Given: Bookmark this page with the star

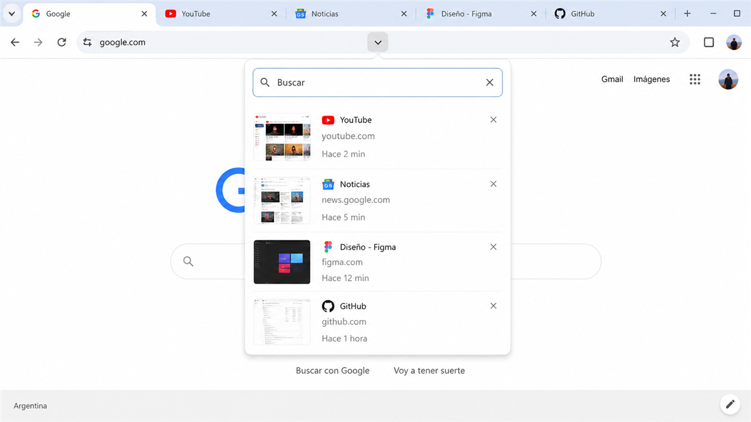Looking at the screenshot, I should pos(675,43).
